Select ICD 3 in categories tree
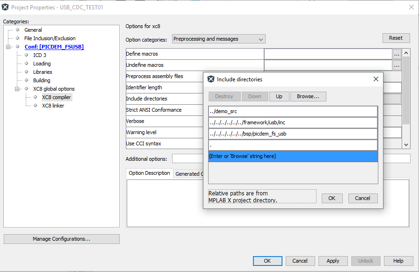This screenshot has height=272, width=419. pyautogui.click(x=40, y=55)
